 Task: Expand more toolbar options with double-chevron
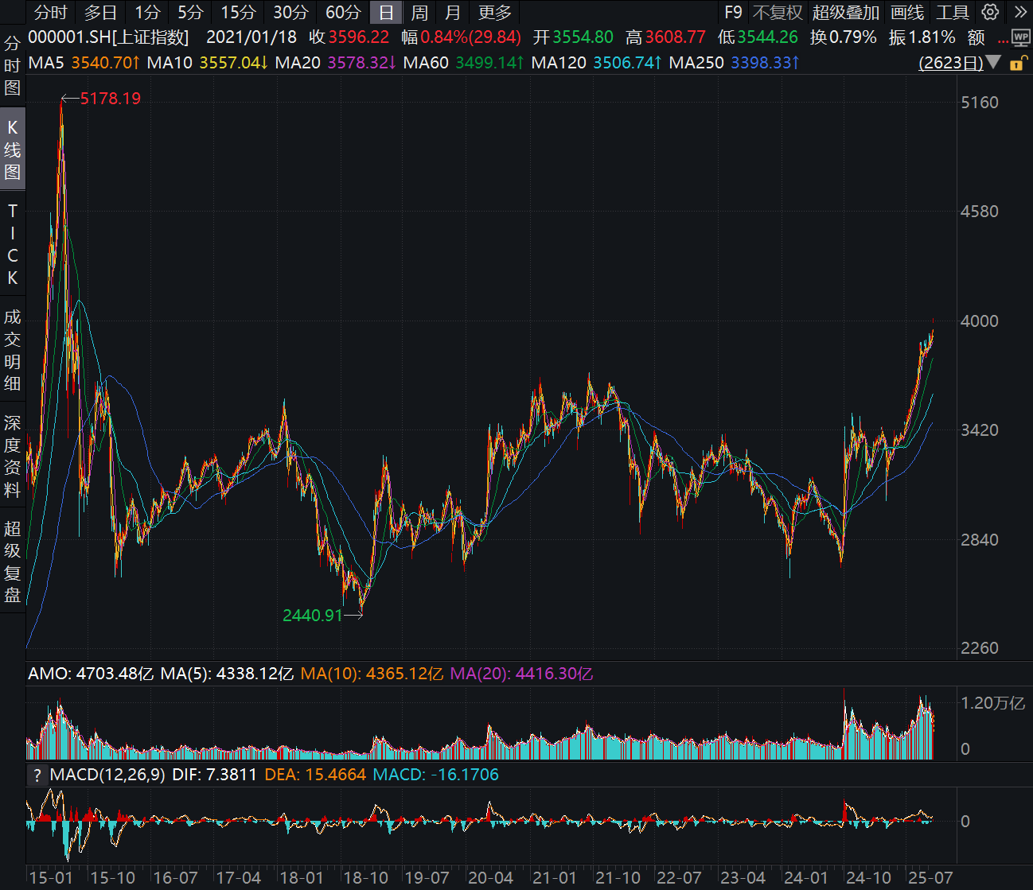coord(1020,12)
